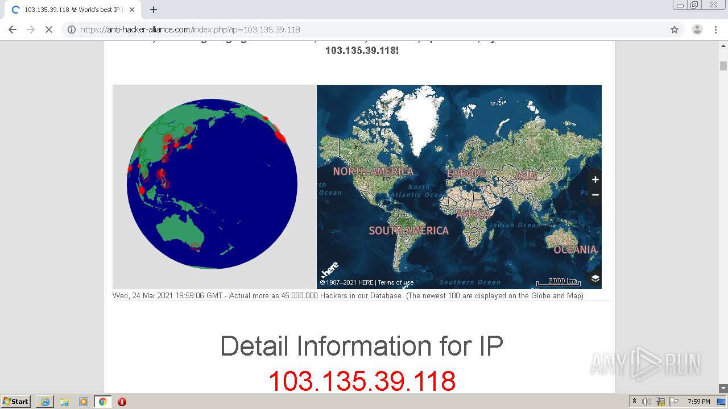Click the ASIA label on the map
Viewport: 728px width, 409px height.
pyautogui.click(x=526, y=176)
